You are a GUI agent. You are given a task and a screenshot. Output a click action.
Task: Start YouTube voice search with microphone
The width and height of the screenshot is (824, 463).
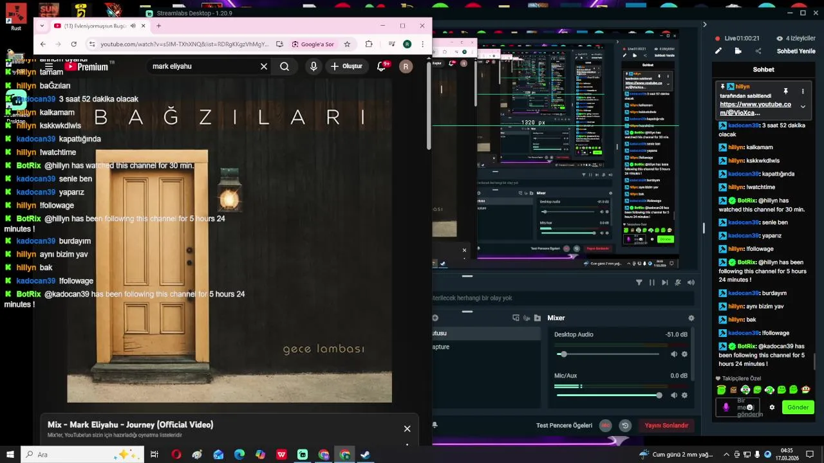[314, 66]
